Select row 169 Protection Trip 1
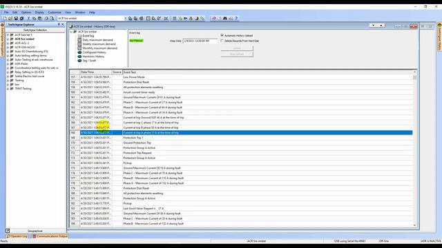The image size is (442, 248). 241,138
